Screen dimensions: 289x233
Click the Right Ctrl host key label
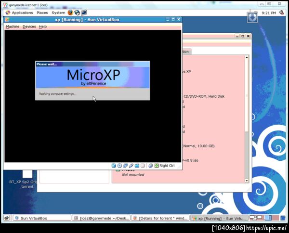tap(167, 166)
